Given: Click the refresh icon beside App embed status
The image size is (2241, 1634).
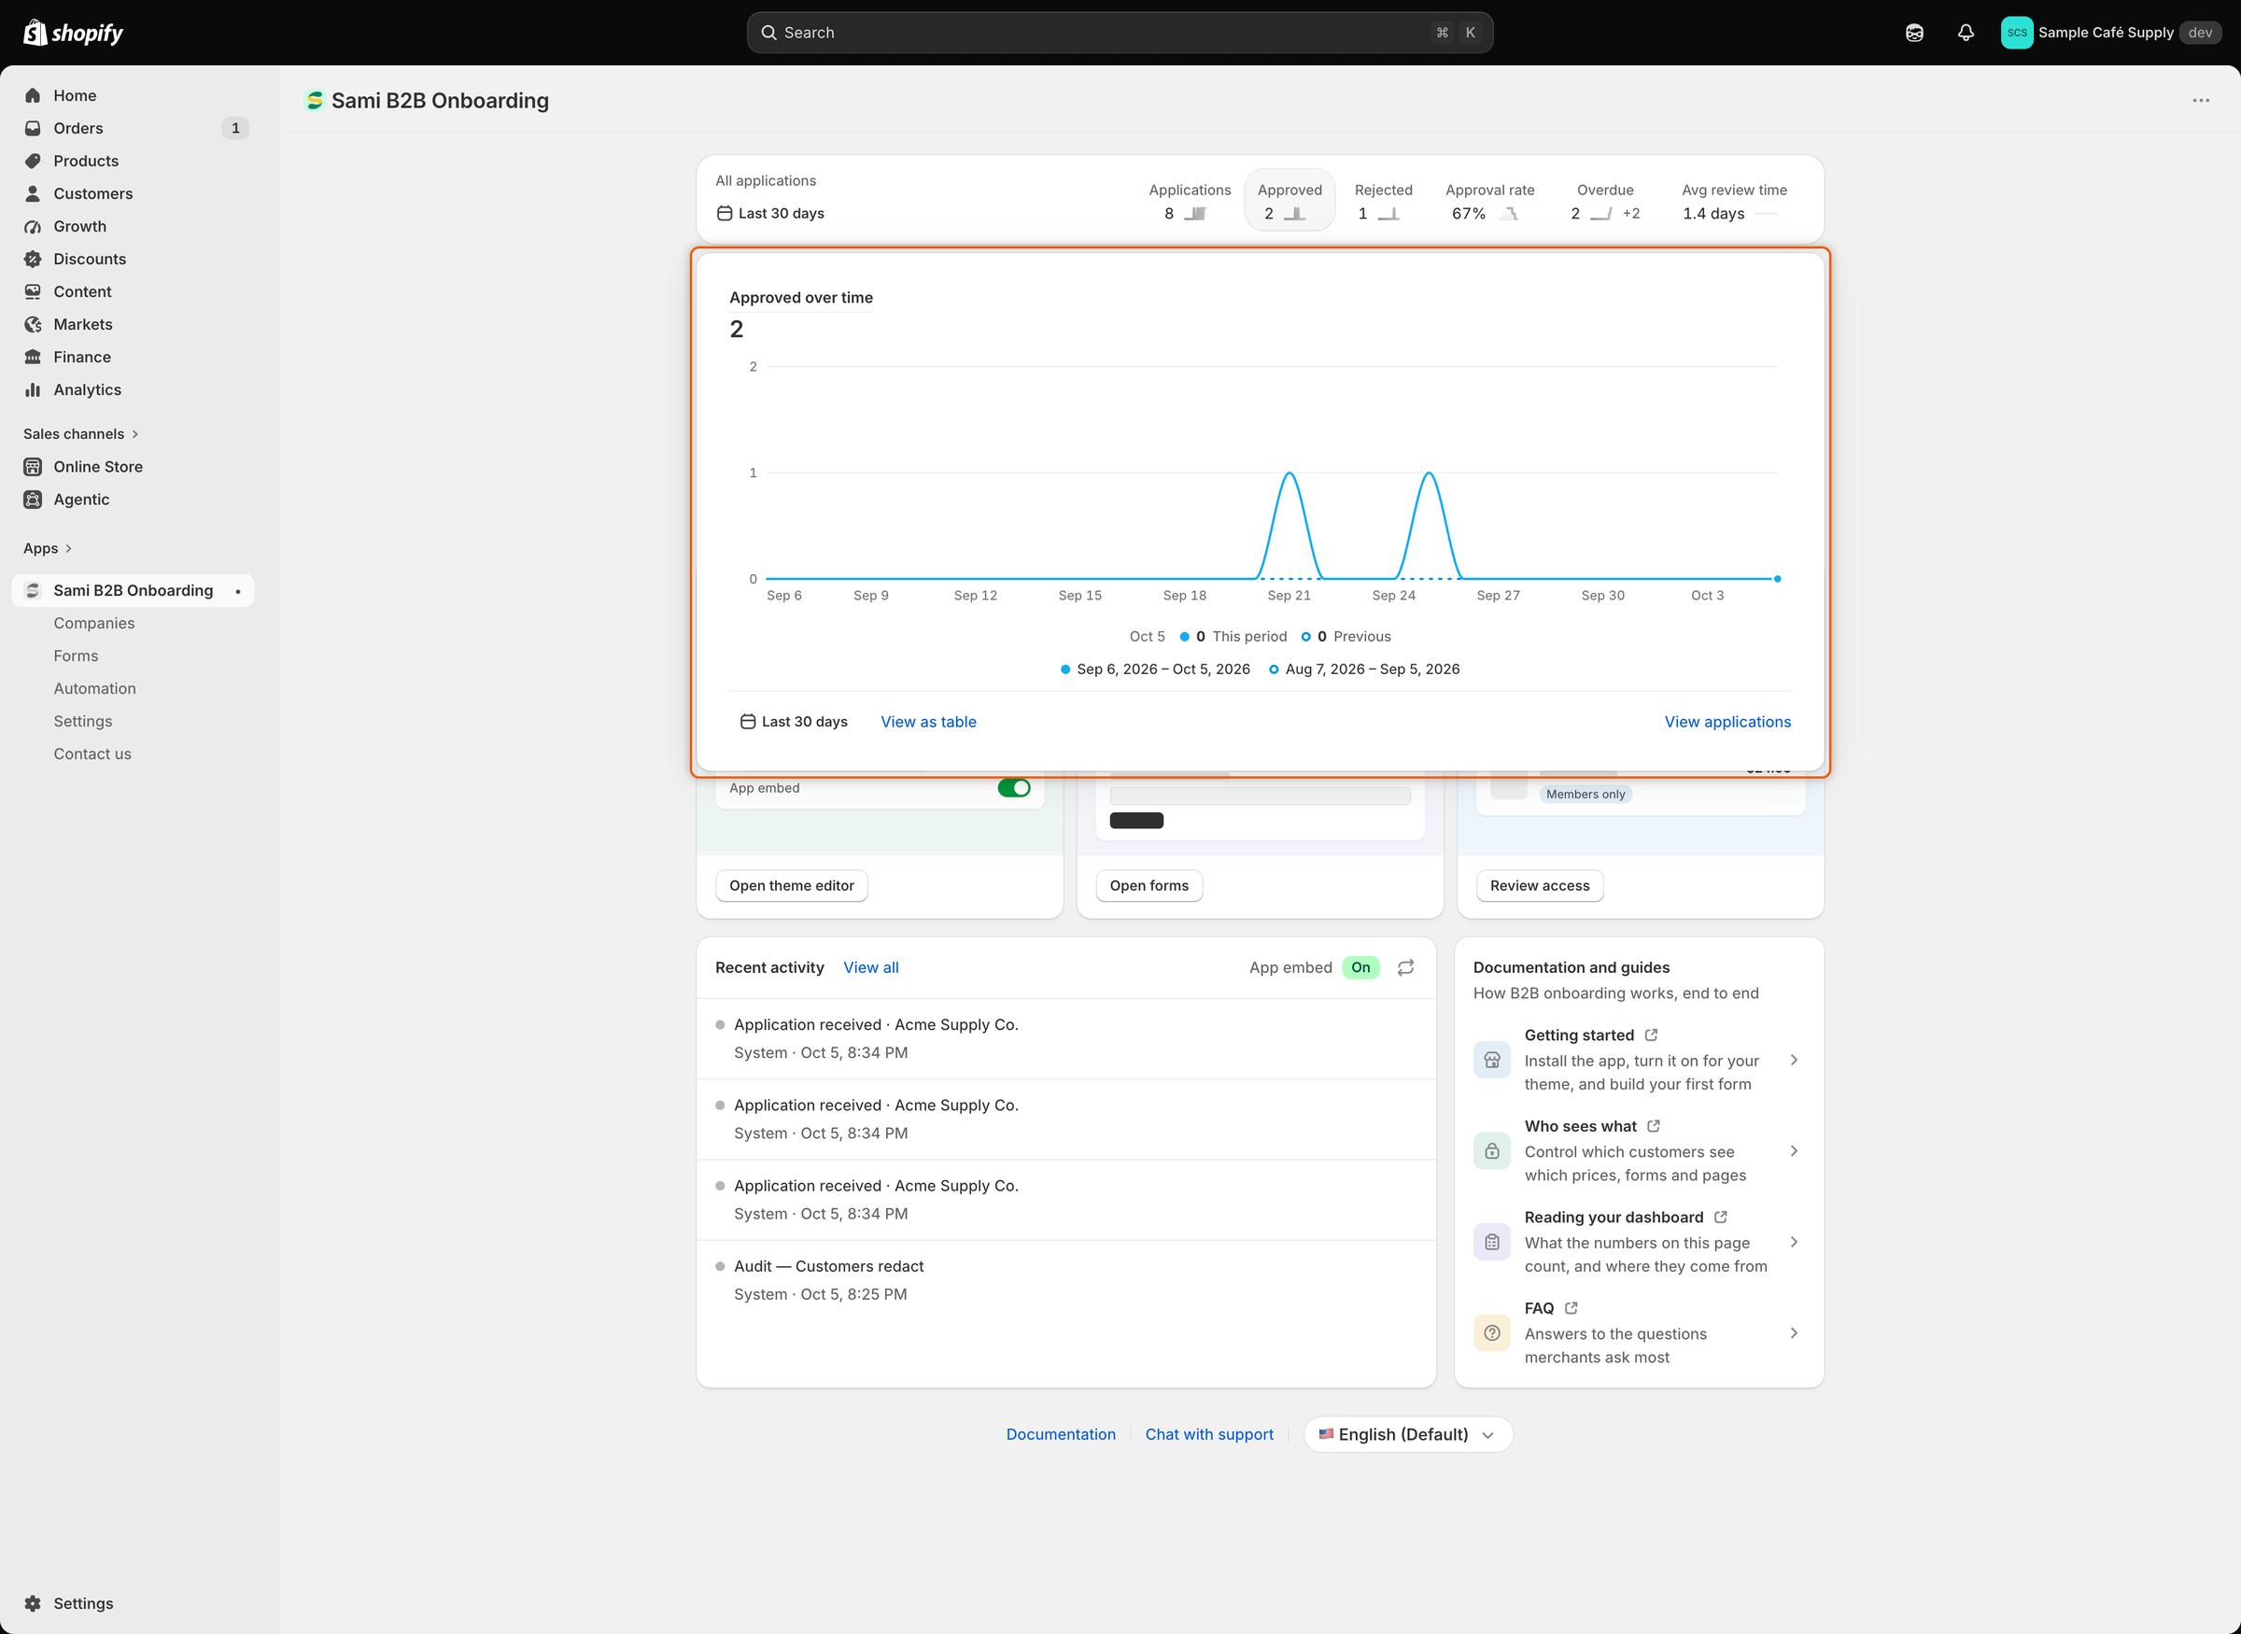Looking at the screenshot, I should pos(1405,967).
